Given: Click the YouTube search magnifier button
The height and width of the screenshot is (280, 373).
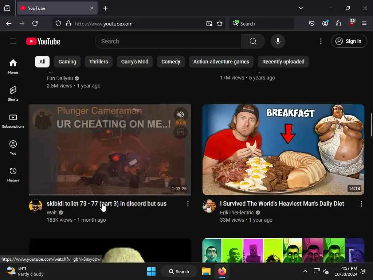Looking at the screenshot, I should tap(253, 41).
